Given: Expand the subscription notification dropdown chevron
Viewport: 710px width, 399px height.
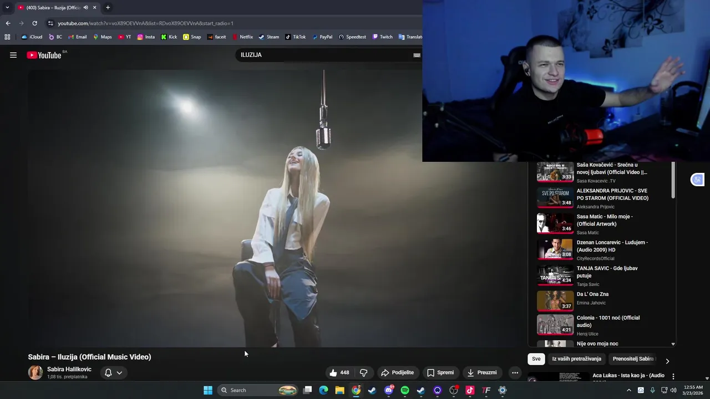Looking at the screenshot, I should click(x=119, y=373).
